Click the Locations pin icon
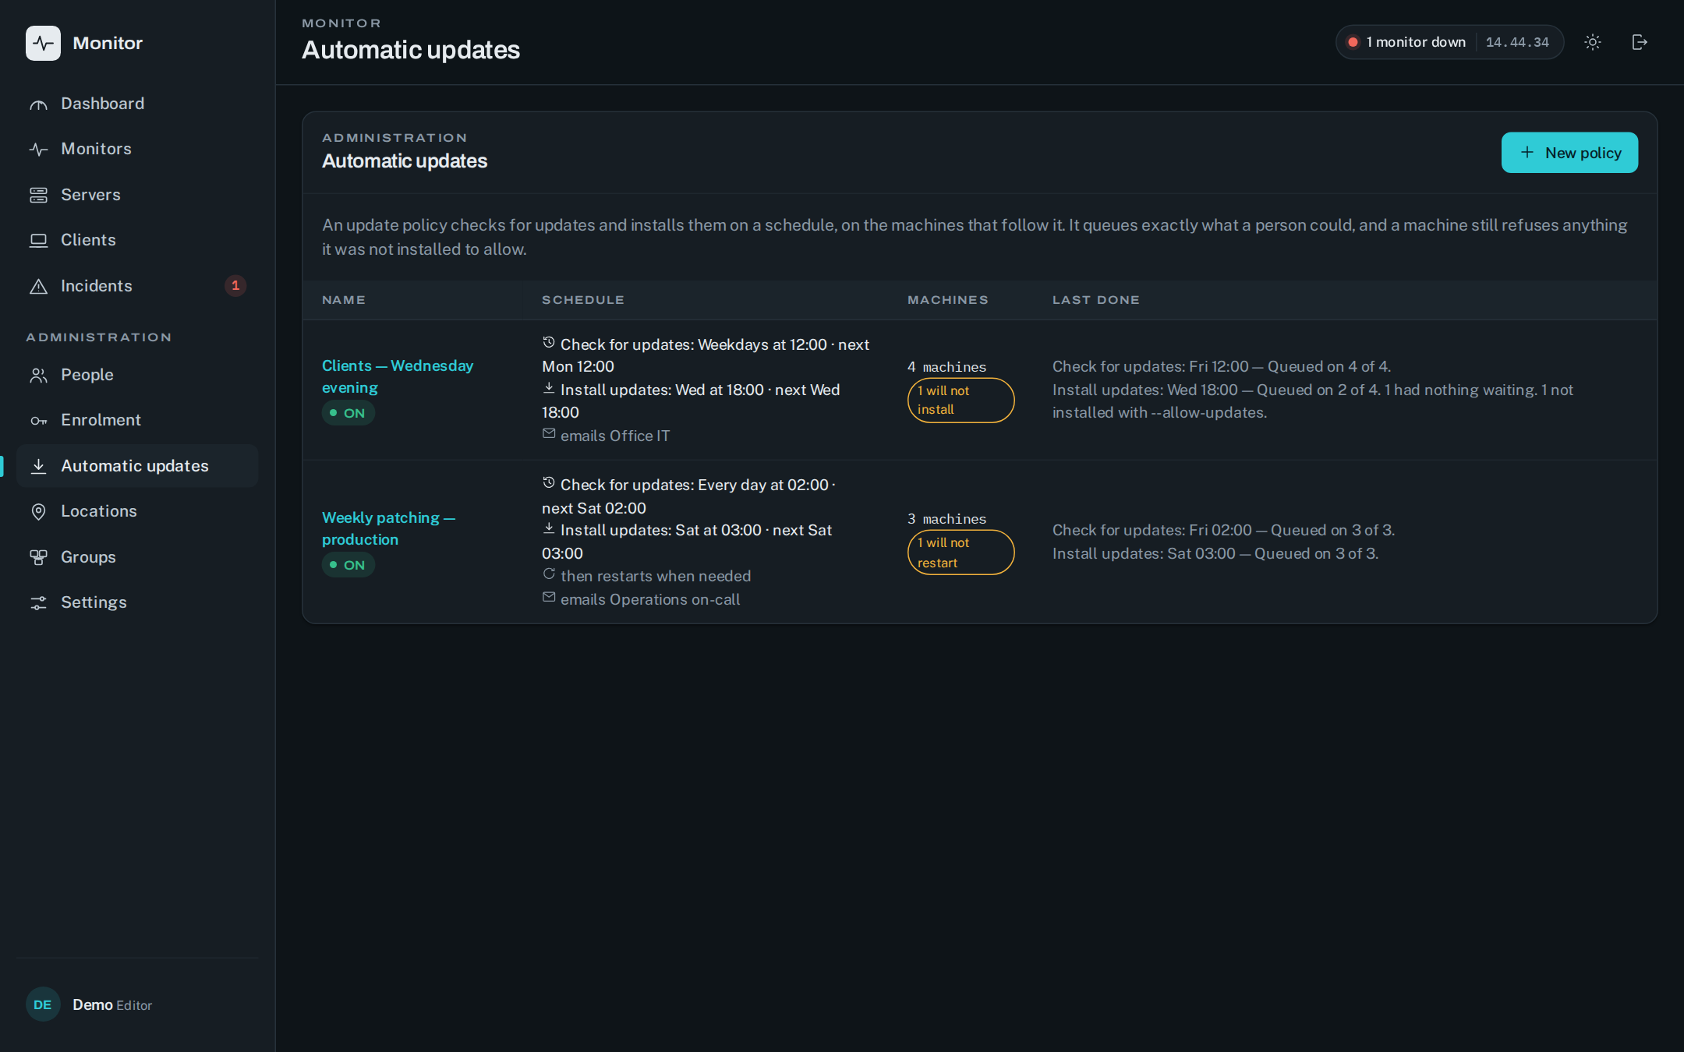 click(x=38, y=511)
